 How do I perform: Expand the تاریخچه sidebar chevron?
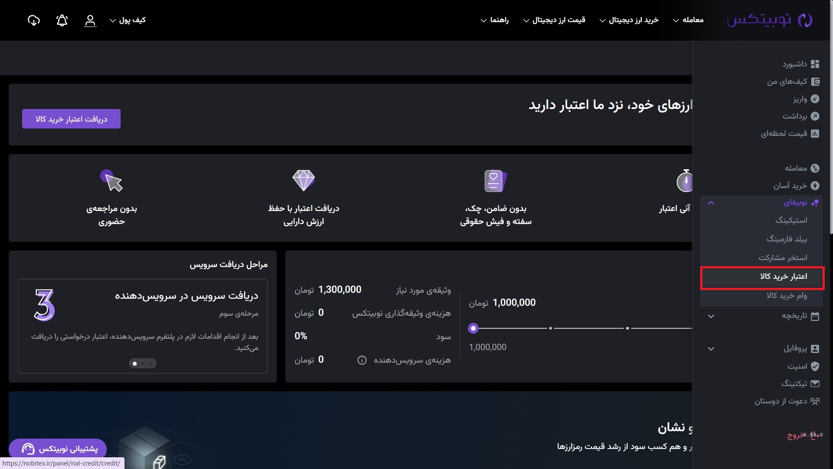tap(711, 316)
